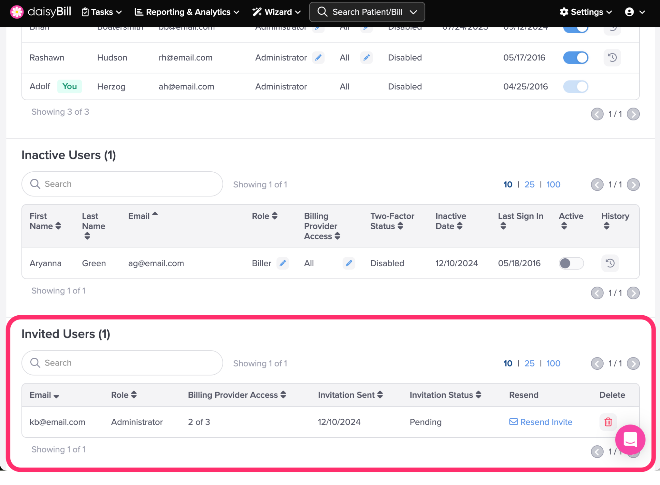The image size is (660, 485).
Task: Activate Aryanna Green's user toggle
Action: point(571,263)
